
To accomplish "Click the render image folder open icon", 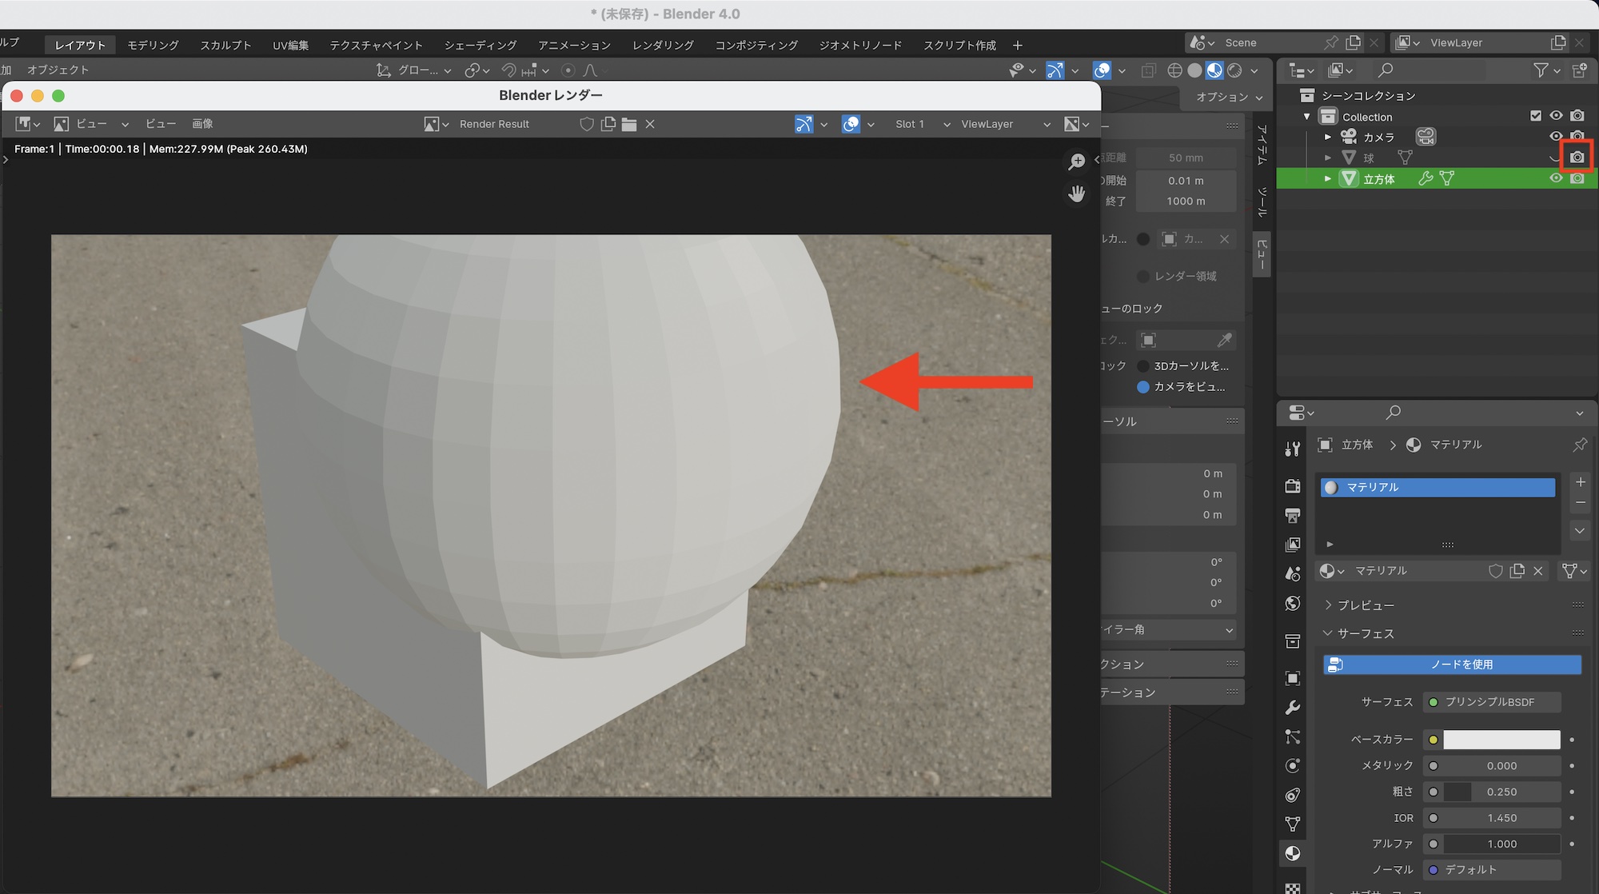I will (x=629, y=124).
